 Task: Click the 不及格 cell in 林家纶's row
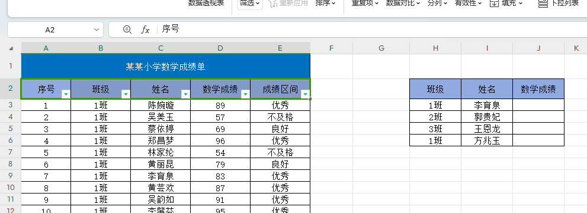[x=280, y=152]
